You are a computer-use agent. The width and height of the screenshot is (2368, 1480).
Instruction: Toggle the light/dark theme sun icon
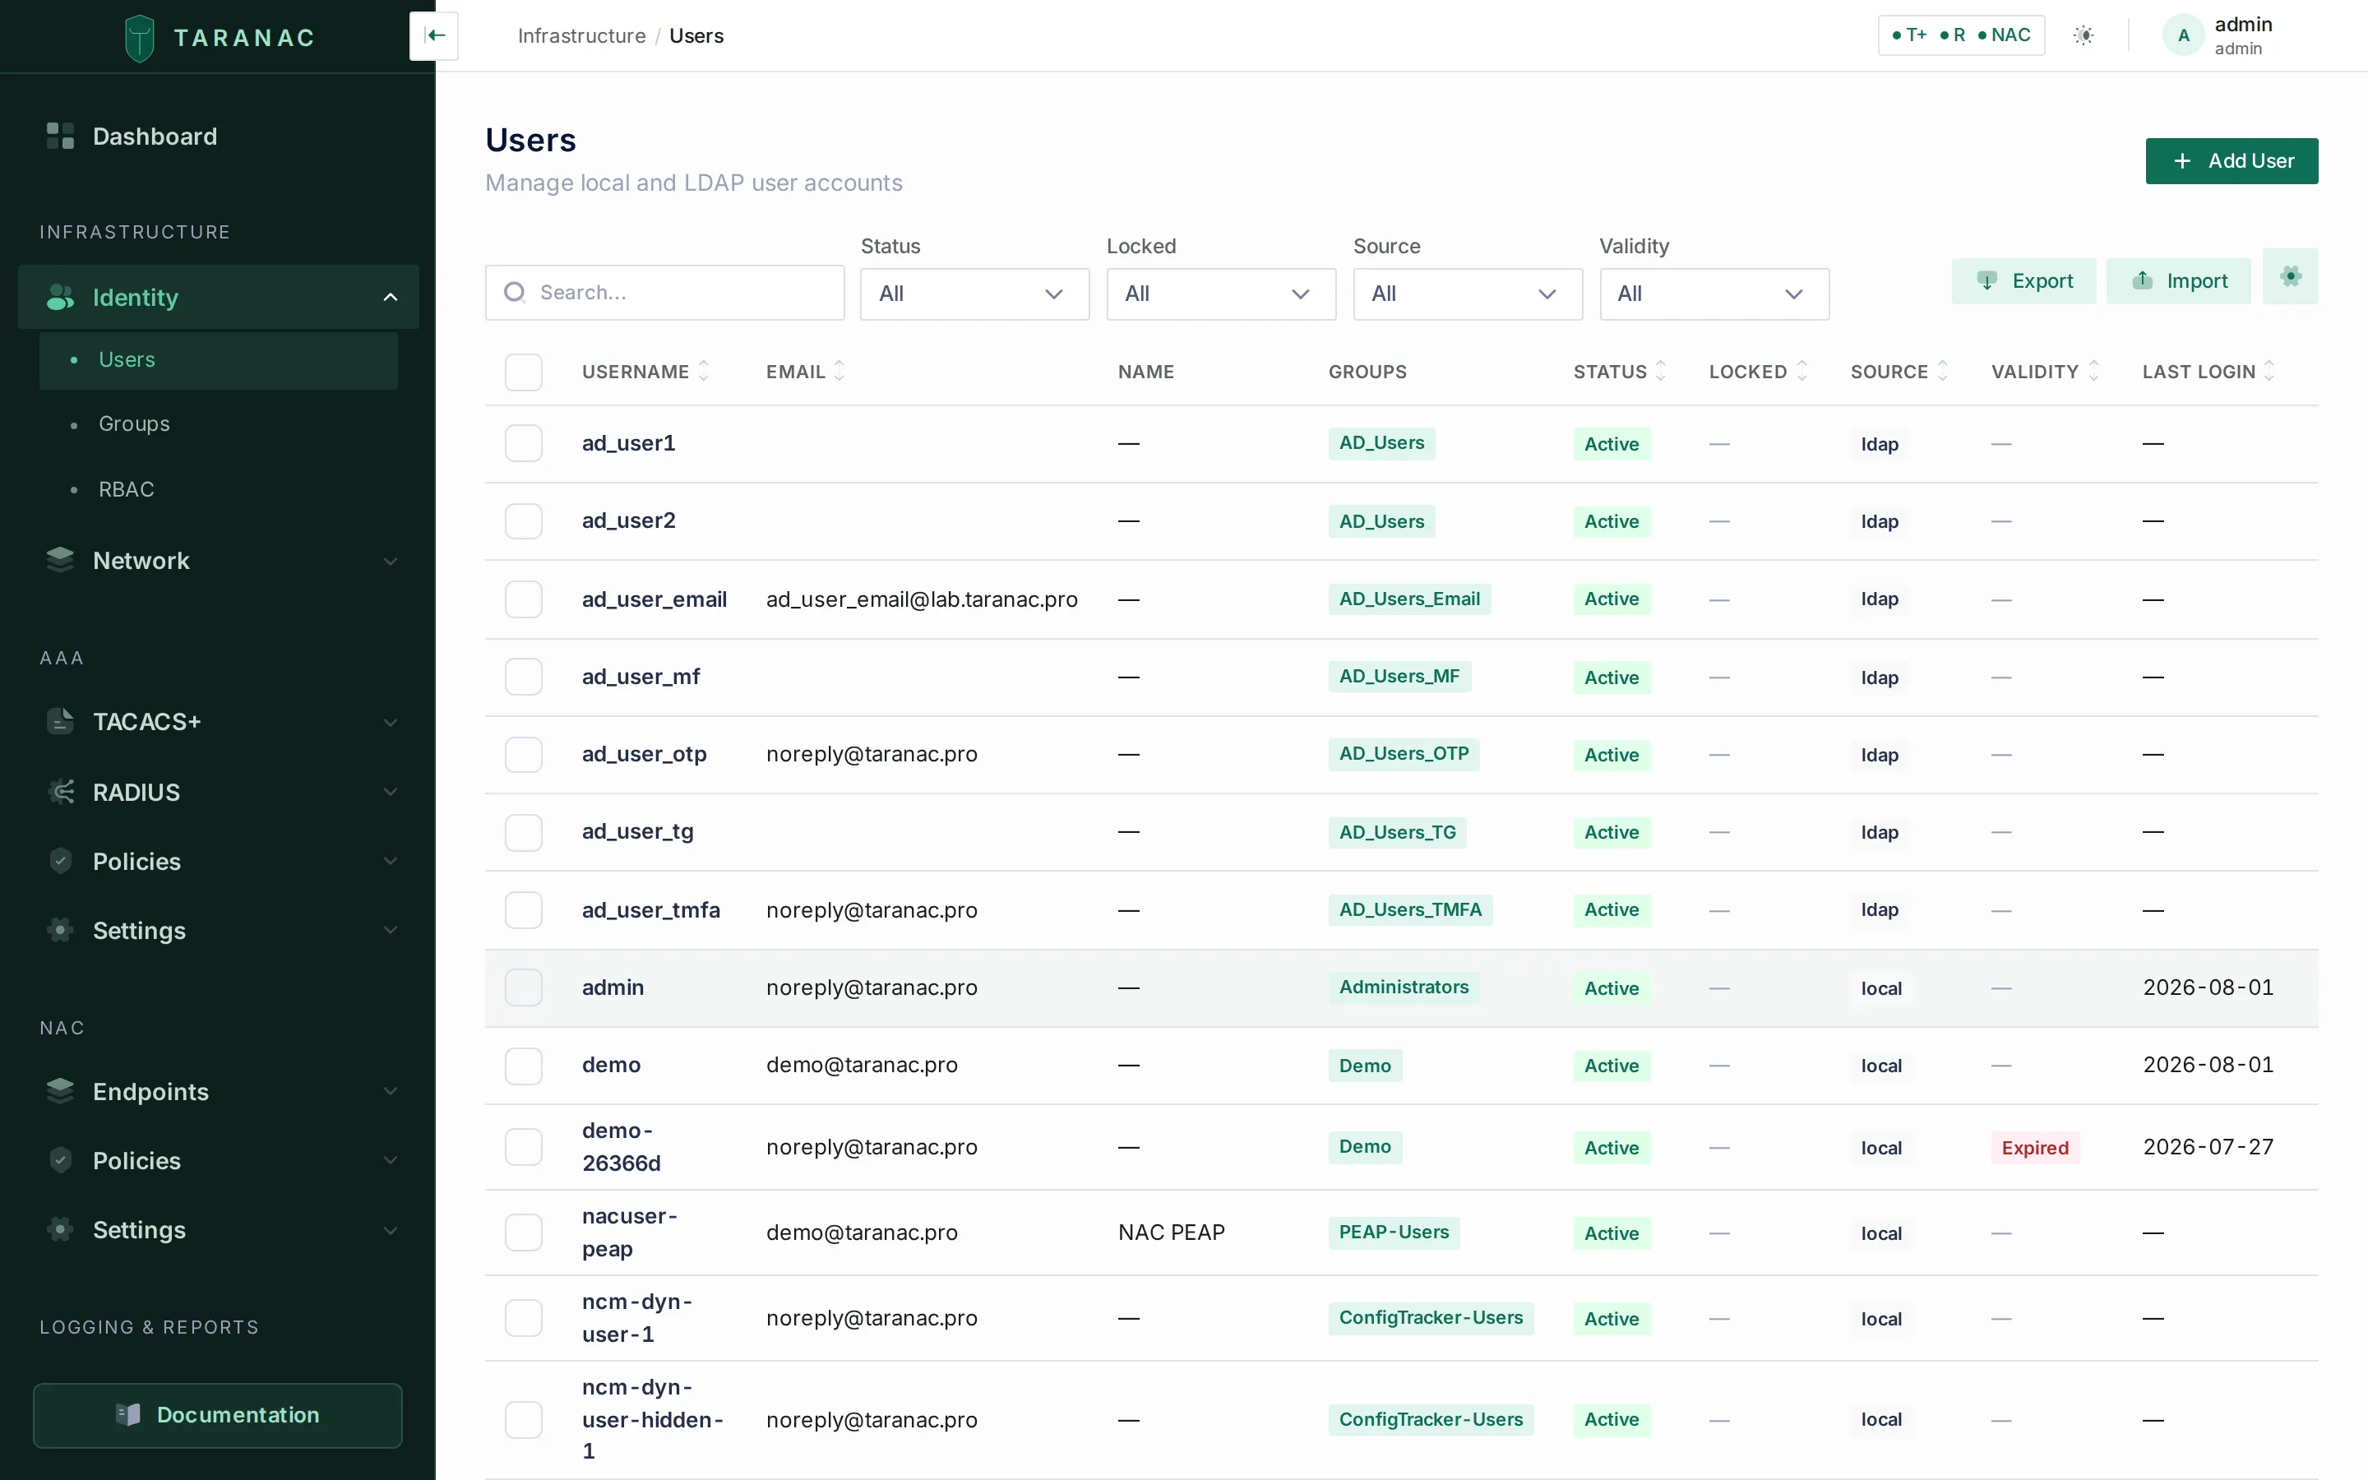(x=2084, y=35)
